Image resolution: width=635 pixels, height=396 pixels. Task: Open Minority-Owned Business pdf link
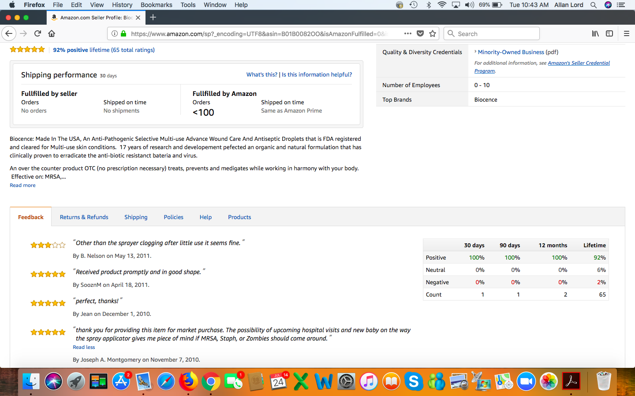point(511,52)
